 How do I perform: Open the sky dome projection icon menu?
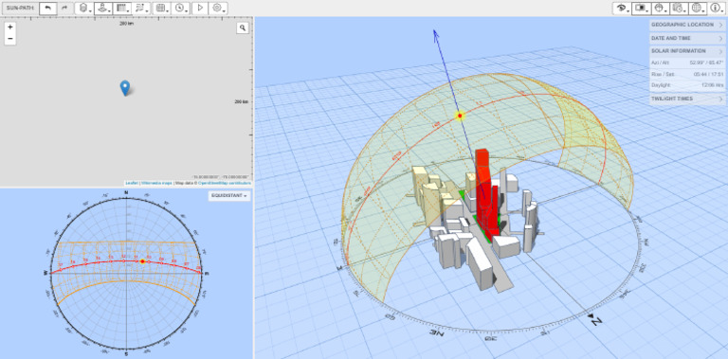point(660,8)
